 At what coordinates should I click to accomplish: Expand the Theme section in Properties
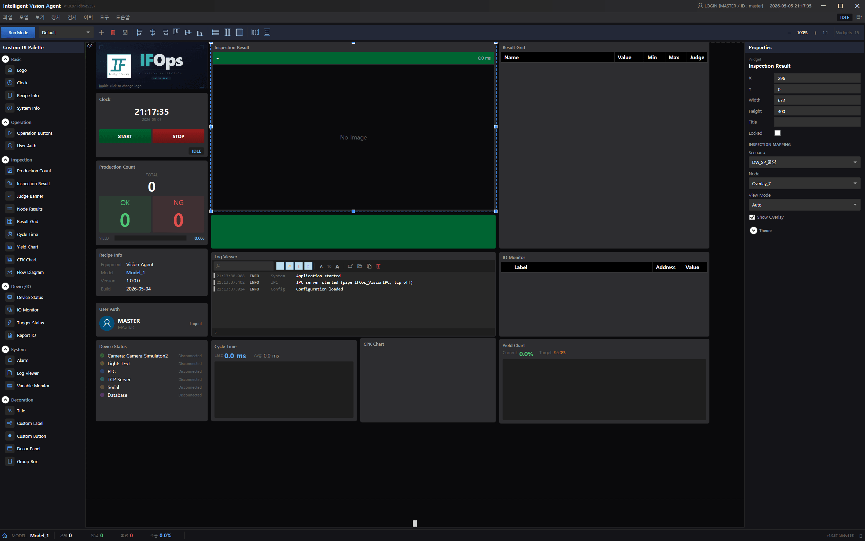click(x=753, y=231)
